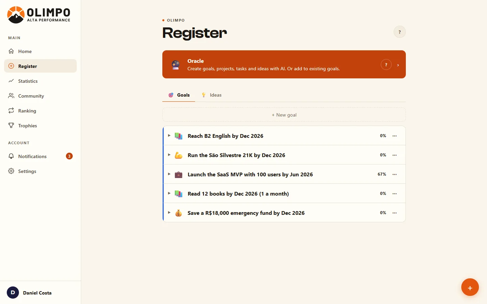The height and width of the screenshot is (304, 487).
Task: Open the Community section
Action: 40,96
